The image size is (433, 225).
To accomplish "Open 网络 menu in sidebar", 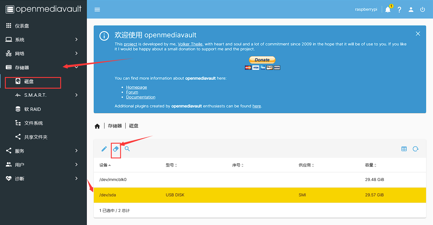I will tap(43, 54).
